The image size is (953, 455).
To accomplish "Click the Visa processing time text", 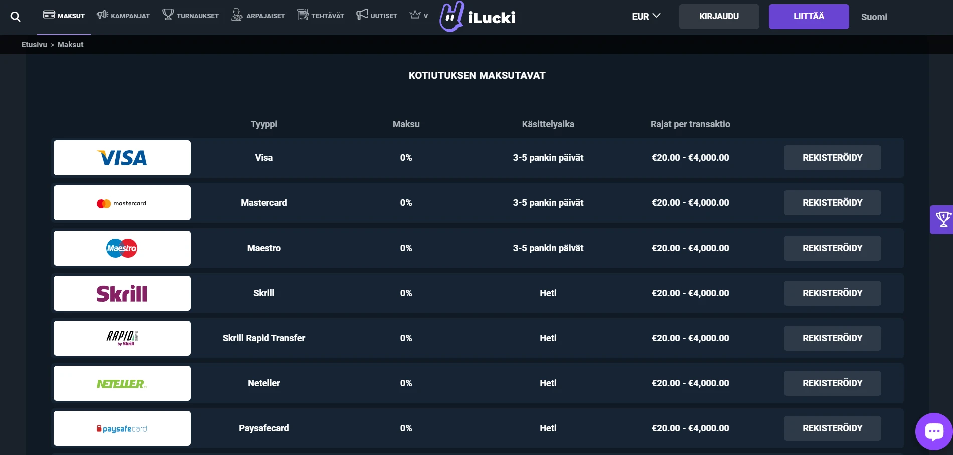I will click(548, 158).
